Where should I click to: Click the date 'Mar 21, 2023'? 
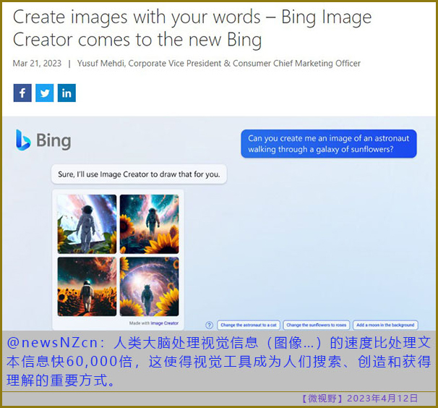tap(37, 64)
